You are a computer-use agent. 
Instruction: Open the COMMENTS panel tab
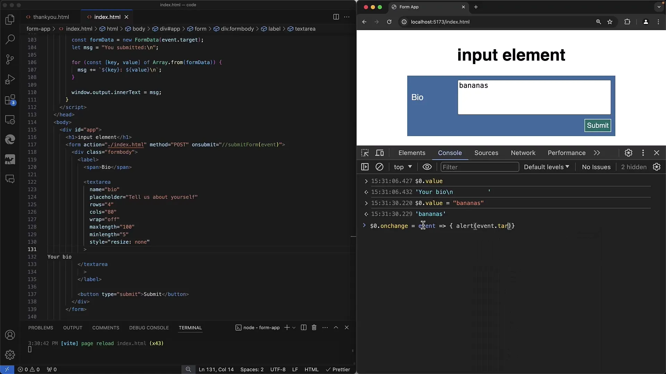pos(106,328)
